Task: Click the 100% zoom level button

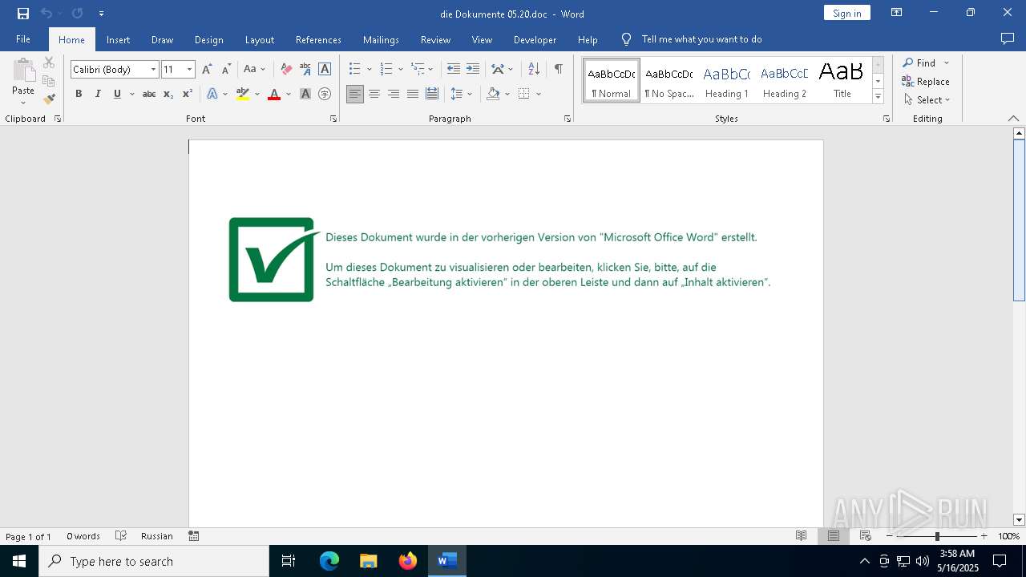Action: click(x=1009, y=536)
